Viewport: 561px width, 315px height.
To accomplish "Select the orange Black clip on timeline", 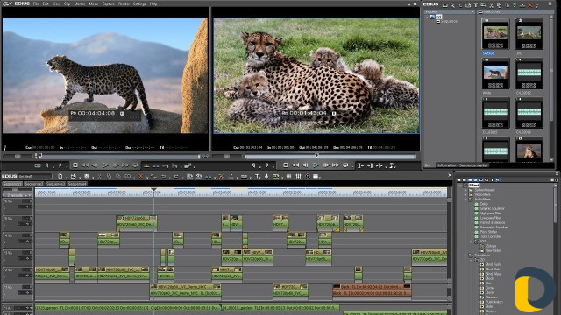I will [372, 290].
